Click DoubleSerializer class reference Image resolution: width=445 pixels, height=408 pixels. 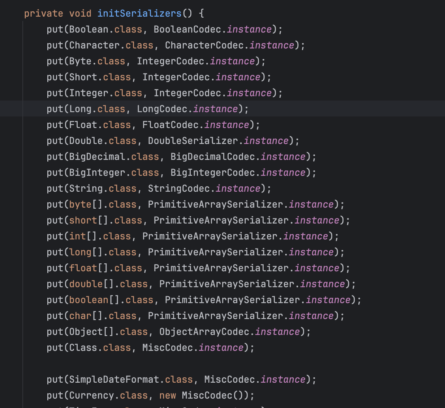[193, 141]
